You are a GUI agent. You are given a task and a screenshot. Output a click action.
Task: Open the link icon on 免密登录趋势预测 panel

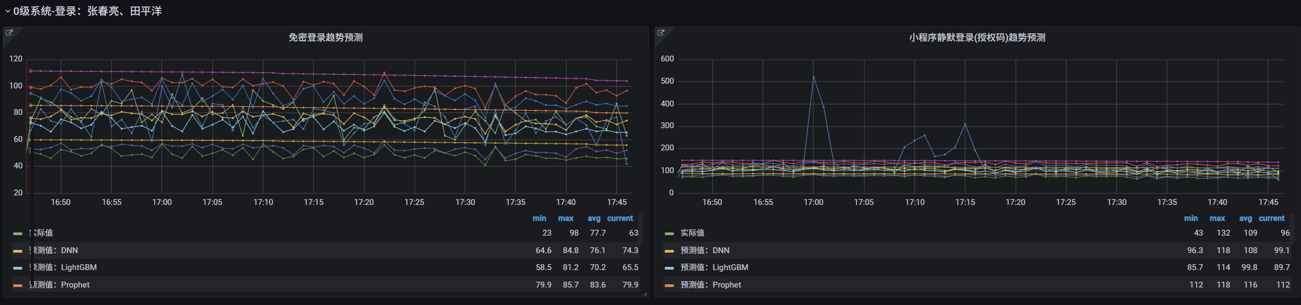[9, 33]
